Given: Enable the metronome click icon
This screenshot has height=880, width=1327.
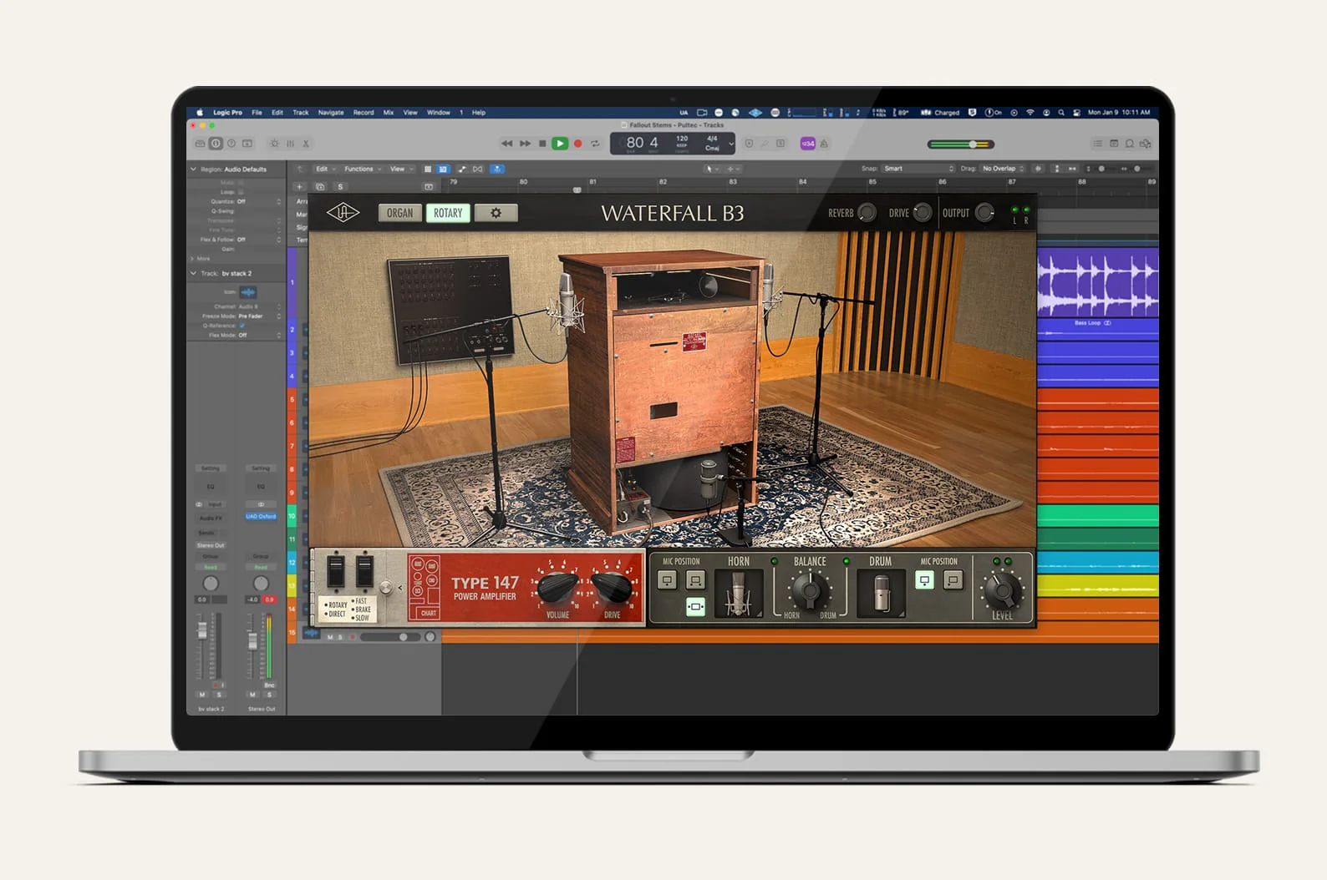Looking at the screenshot, I should [x=824, y=144].
